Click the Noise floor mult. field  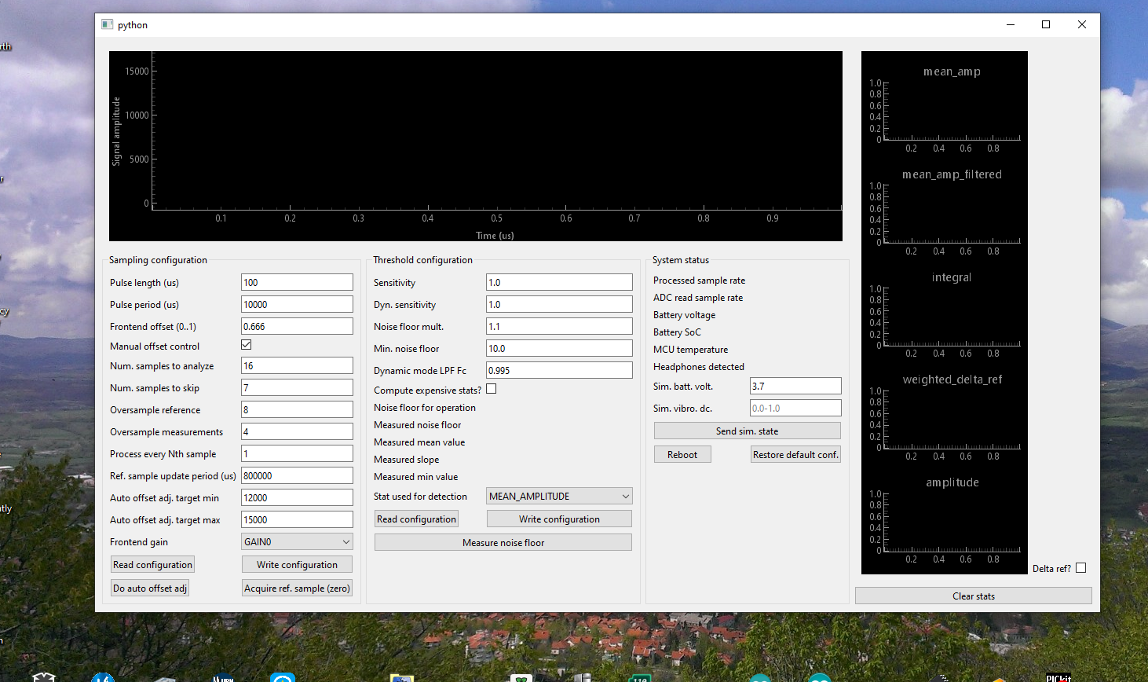559,326
